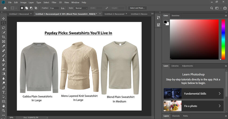228x119 pixels.
Task: Switch to the Untitled-2-Recovered document tab
Action: click(x=114, y=14)
